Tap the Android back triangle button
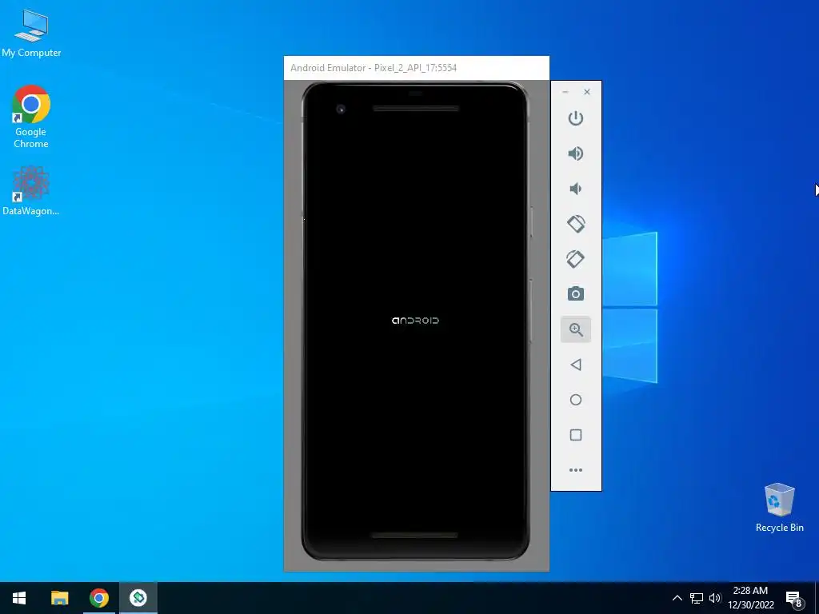 576,365
